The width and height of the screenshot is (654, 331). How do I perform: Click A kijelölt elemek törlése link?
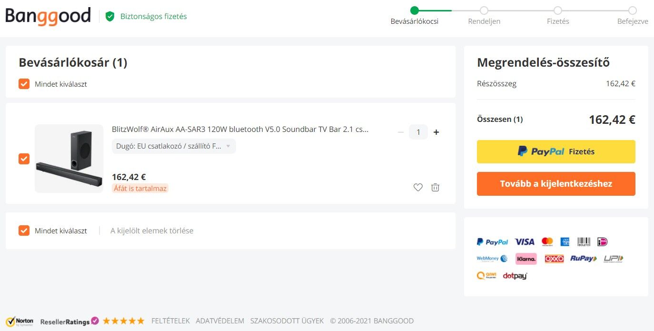[x=152, y=231]
